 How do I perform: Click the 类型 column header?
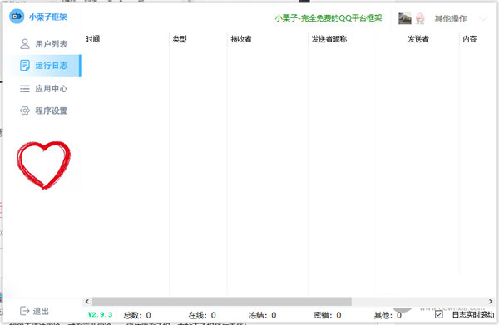(x=180, y=39)
